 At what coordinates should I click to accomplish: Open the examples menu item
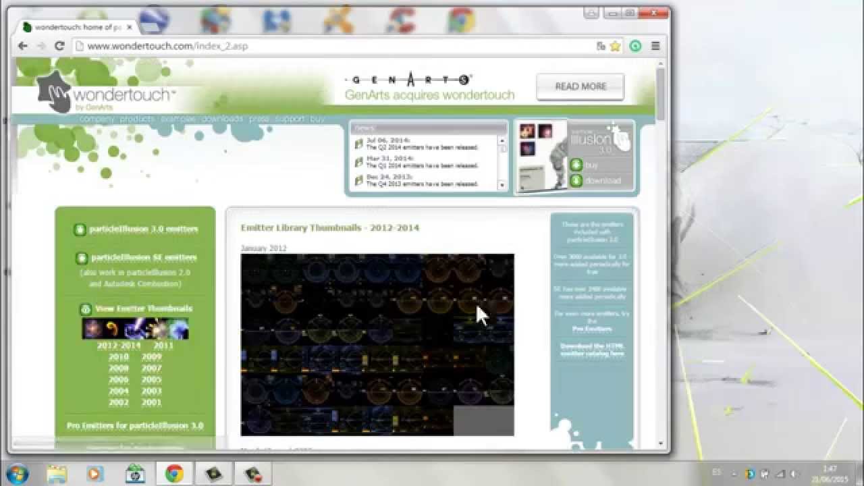coord(178,119)
